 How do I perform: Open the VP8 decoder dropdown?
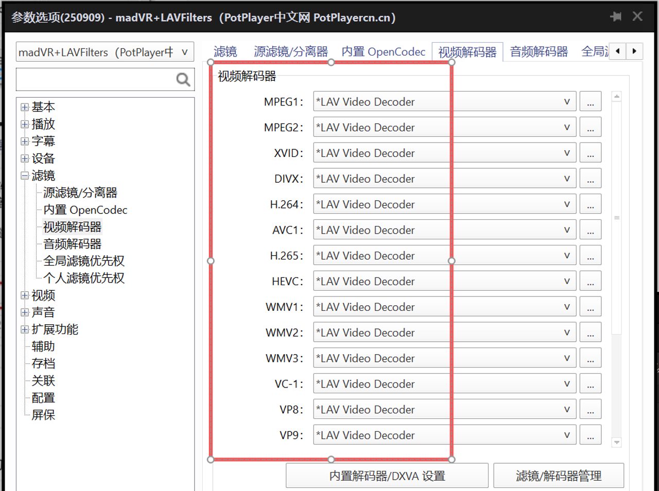(445, 410)
